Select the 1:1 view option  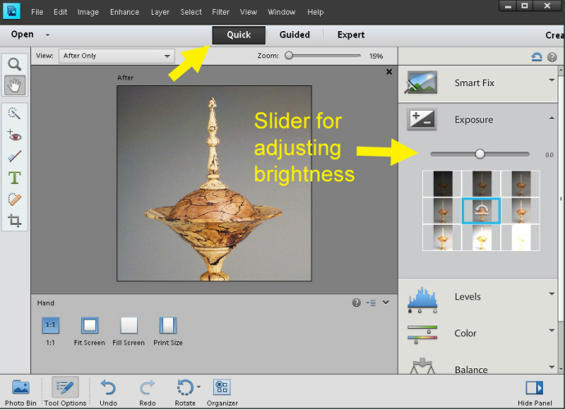pyautogui.click(x=50, y=326)
